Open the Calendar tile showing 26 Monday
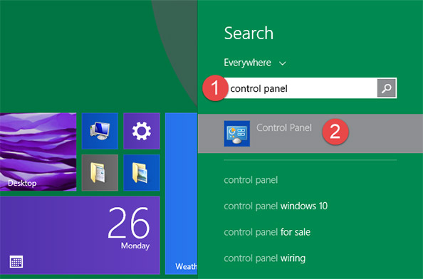The image size is (423, 279). 80,236
